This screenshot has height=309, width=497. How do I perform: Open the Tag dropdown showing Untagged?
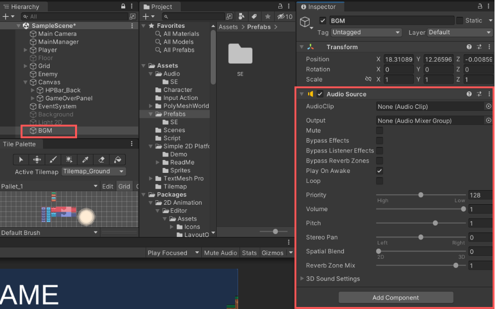coord(366,32)
